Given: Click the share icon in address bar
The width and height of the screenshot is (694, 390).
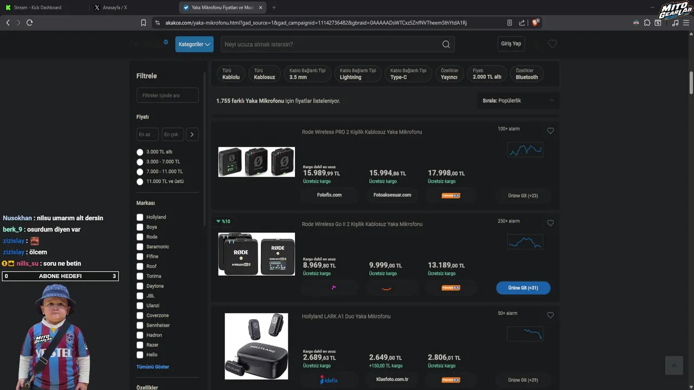Looking at the screenshot, I should point(522,23).
